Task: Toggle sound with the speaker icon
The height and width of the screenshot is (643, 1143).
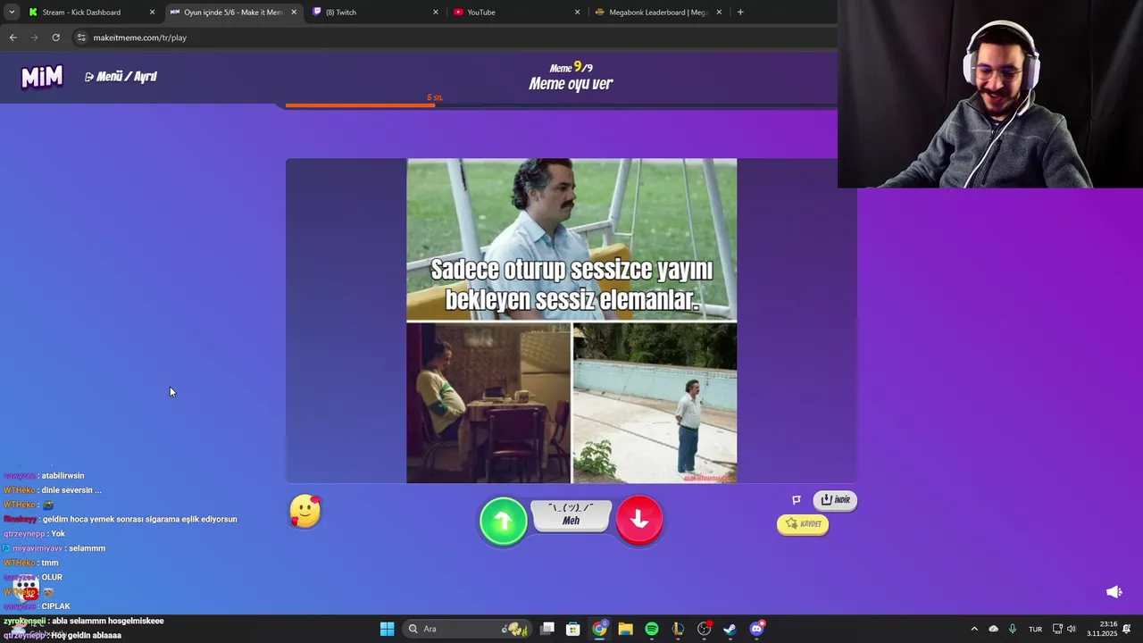Action: click(x=1114, y=592)
